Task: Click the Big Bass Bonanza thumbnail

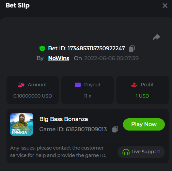Action: (x=21, y=124)
